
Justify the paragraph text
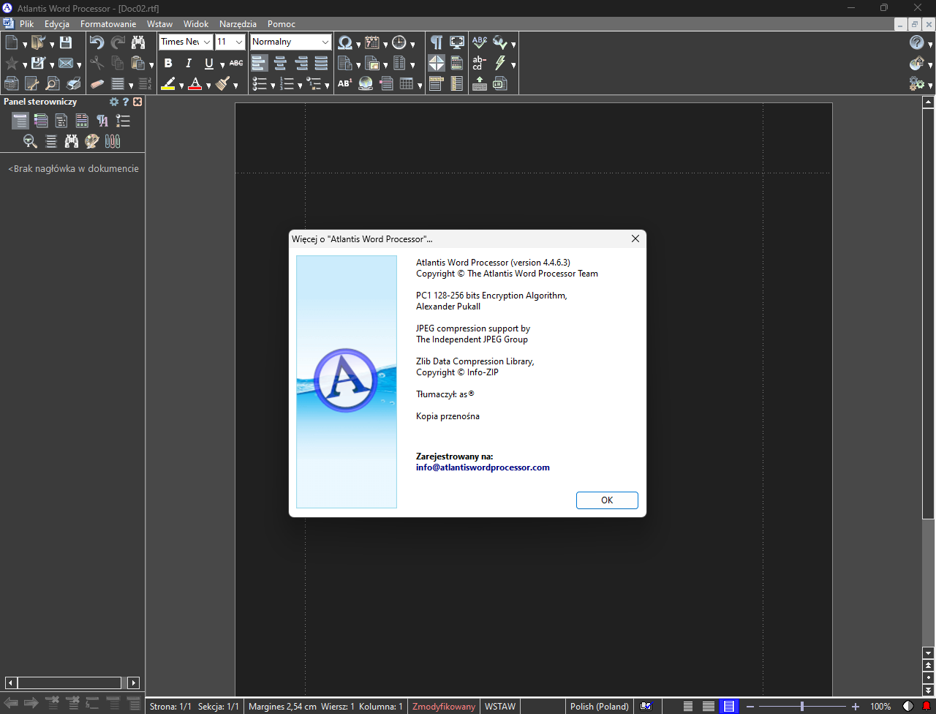click(x=321, y=63)
